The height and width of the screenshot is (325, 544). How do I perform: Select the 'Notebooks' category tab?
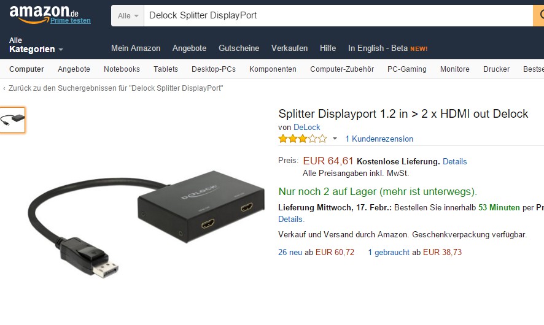pos(122,69)
